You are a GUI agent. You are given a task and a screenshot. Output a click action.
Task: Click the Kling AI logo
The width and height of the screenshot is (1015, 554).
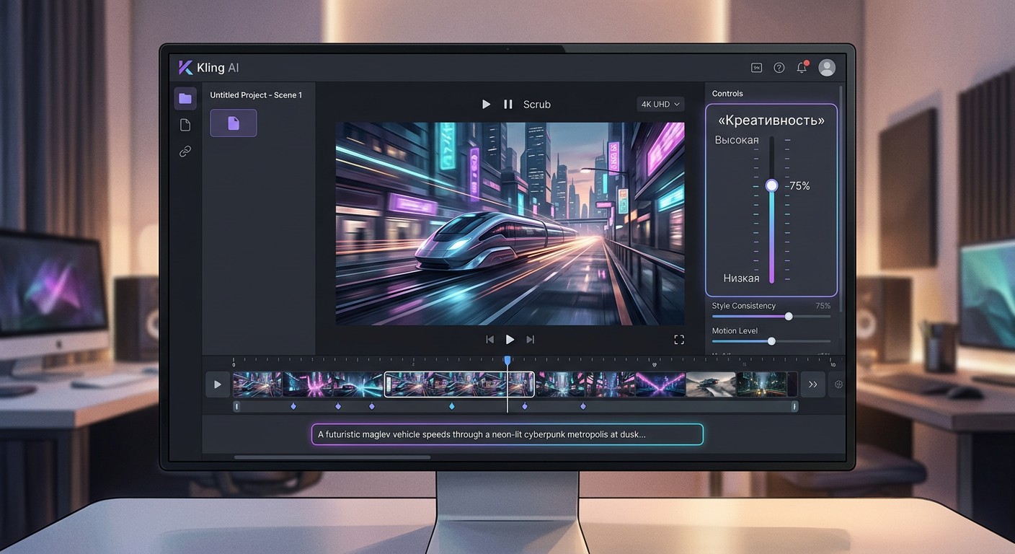(x=208, y=68)
